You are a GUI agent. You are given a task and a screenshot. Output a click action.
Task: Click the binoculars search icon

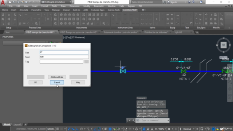click(x=164, y=2)
